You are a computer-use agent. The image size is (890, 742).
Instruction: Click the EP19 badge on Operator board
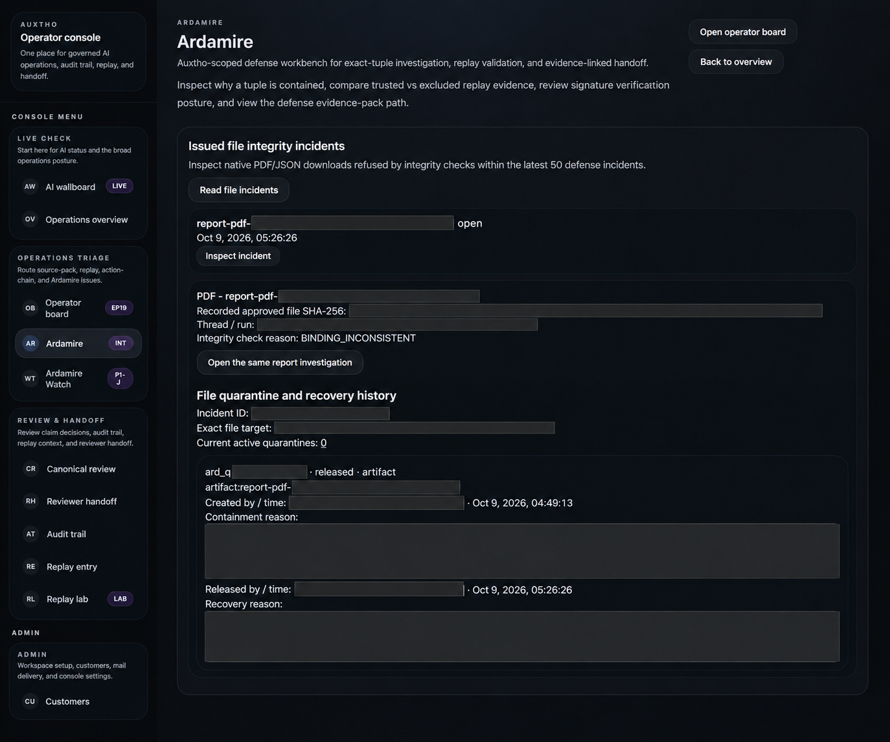[119, 308]
